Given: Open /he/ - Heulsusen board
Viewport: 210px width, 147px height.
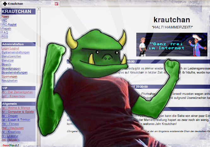Looking at the screenshot, I should pyautogui.click(x=13, y=128).
